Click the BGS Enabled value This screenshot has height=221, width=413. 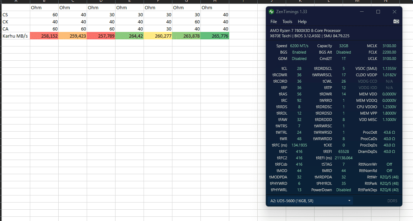tap(299, 52)
